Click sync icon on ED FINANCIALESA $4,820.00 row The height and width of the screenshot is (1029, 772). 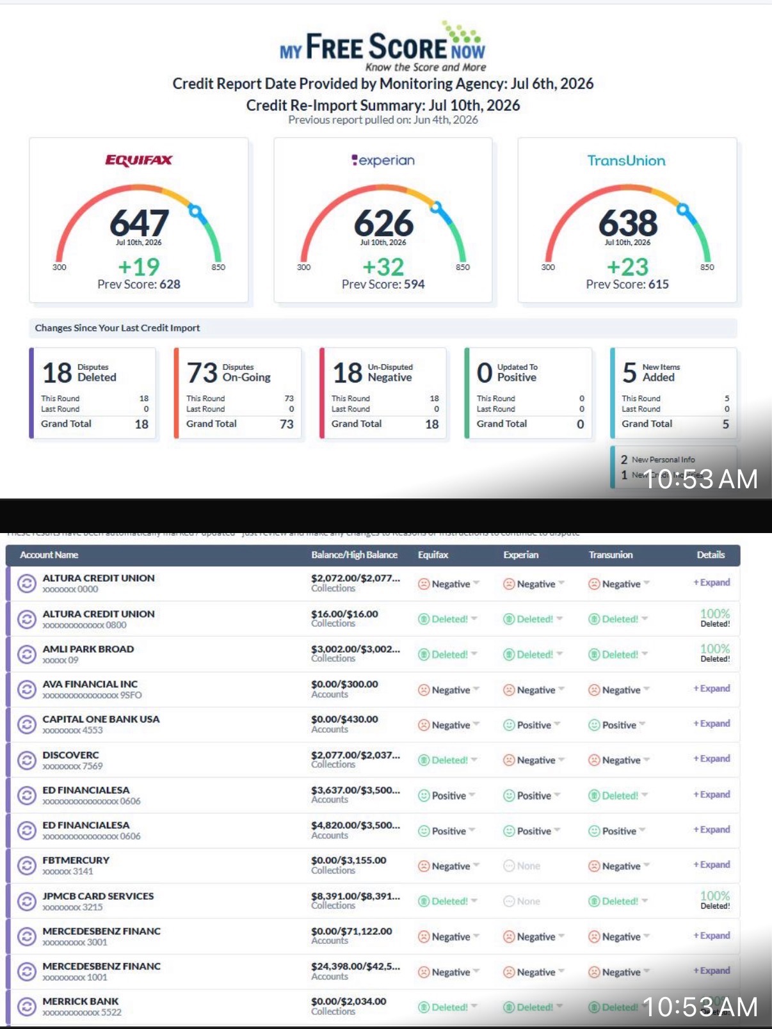point(27,831)
